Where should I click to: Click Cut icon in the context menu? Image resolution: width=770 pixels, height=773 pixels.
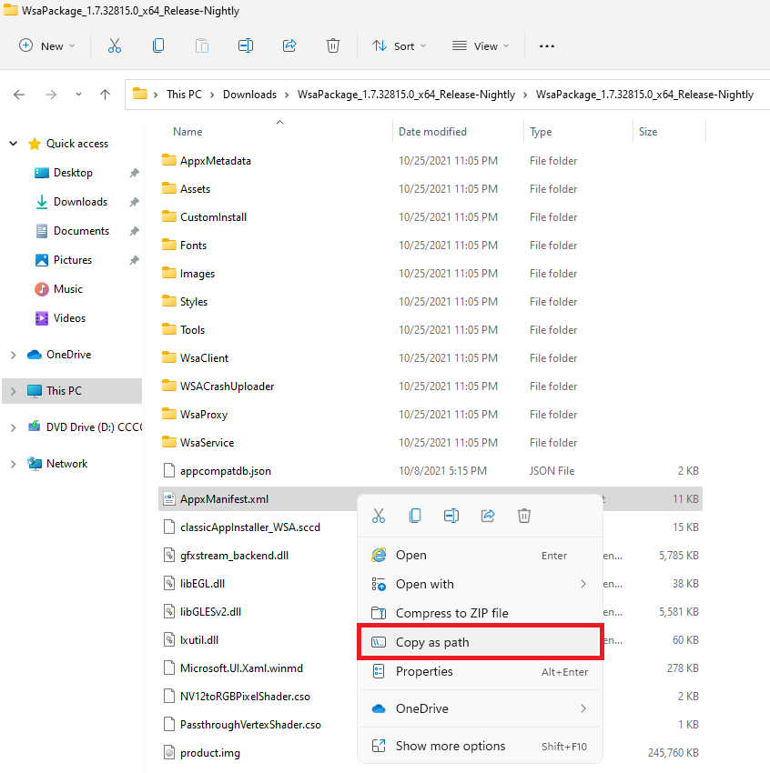point(379,516)
